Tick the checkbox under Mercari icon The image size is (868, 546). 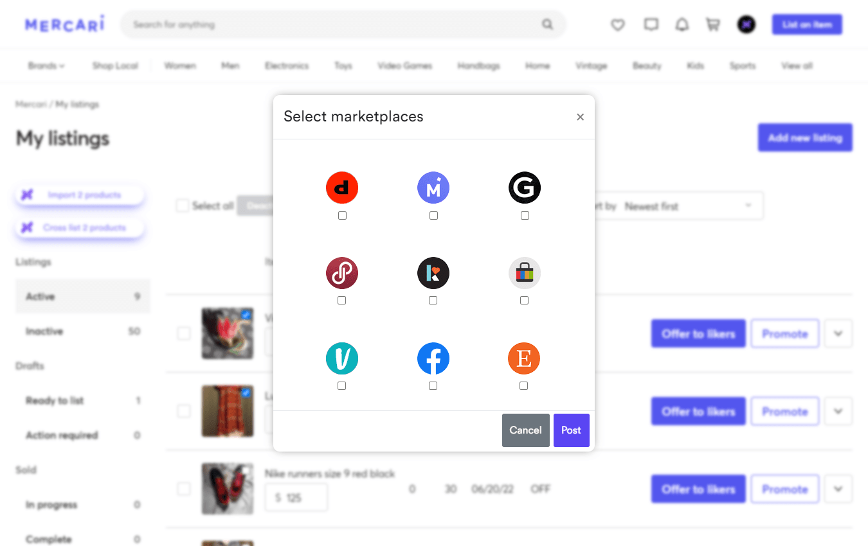pos(433,216)
